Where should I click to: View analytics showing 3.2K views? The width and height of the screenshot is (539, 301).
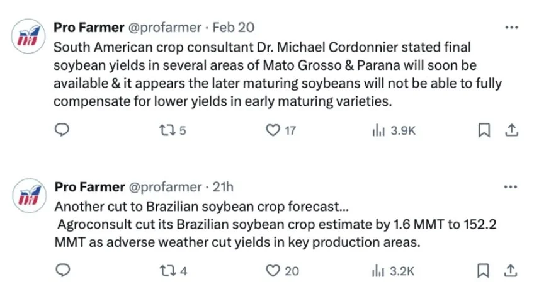(x=394, y=271)
